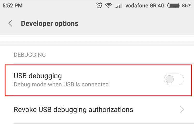Image resolution: width=194 pixels, height=129 pixels.
Task: Tap the 5:52 PM clock
Action: tap(13, 6)
